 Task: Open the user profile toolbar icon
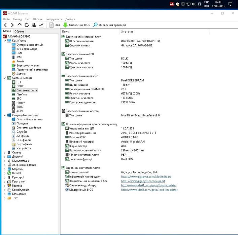(34, 25)
